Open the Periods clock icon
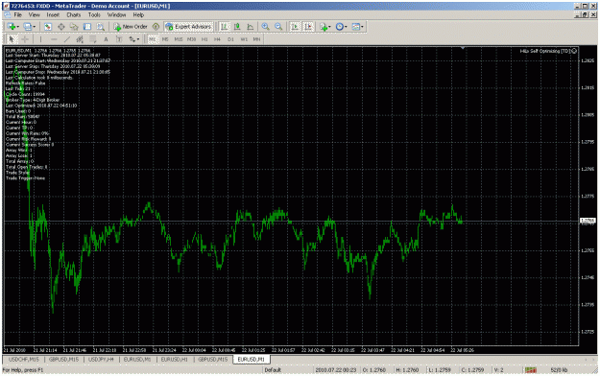 point(339,27)
